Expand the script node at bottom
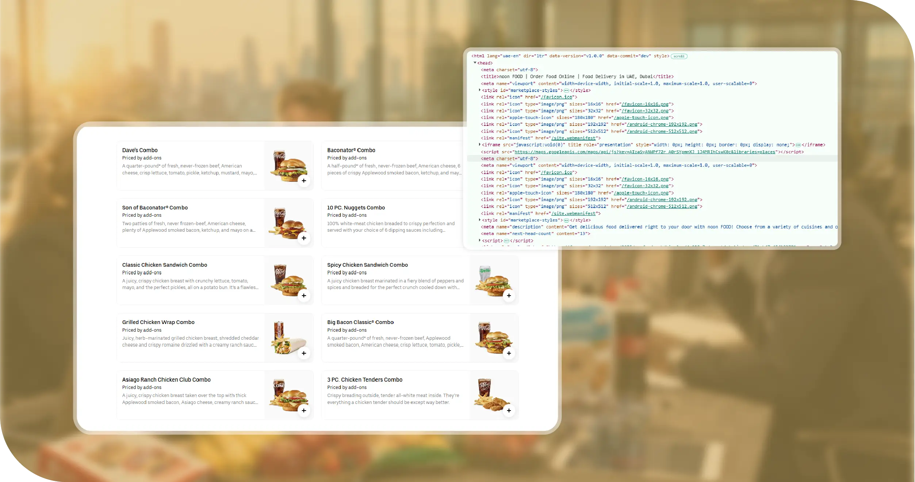 [480, 240]
